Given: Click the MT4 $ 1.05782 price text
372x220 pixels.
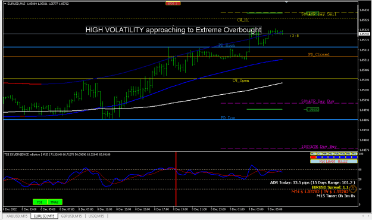Looking at the screenshot, I should [320, 191].
